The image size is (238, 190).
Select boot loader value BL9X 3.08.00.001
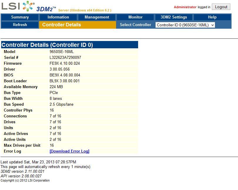click(65, 81)
